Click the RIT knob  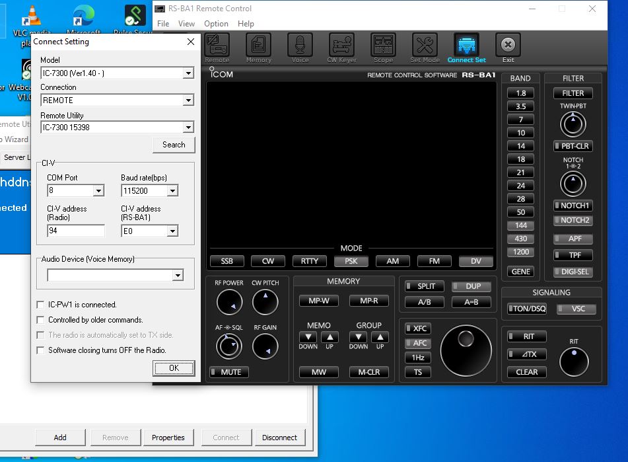[x=574, y=362]
